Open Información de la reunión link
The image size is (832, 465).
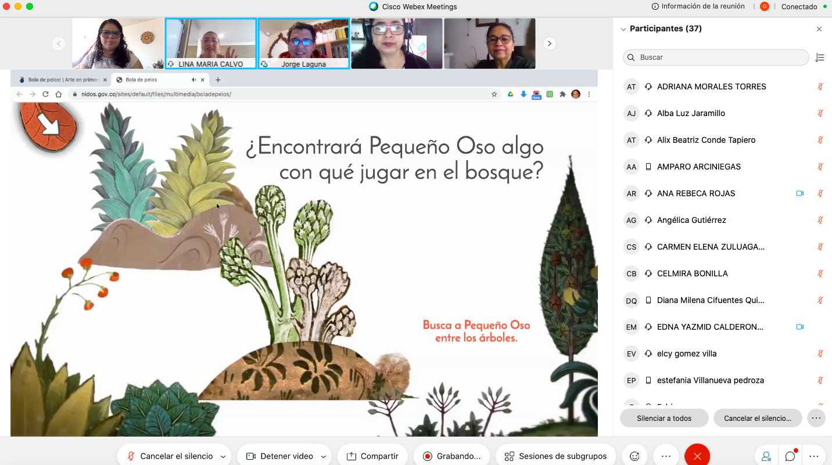(x=703, y=6)
